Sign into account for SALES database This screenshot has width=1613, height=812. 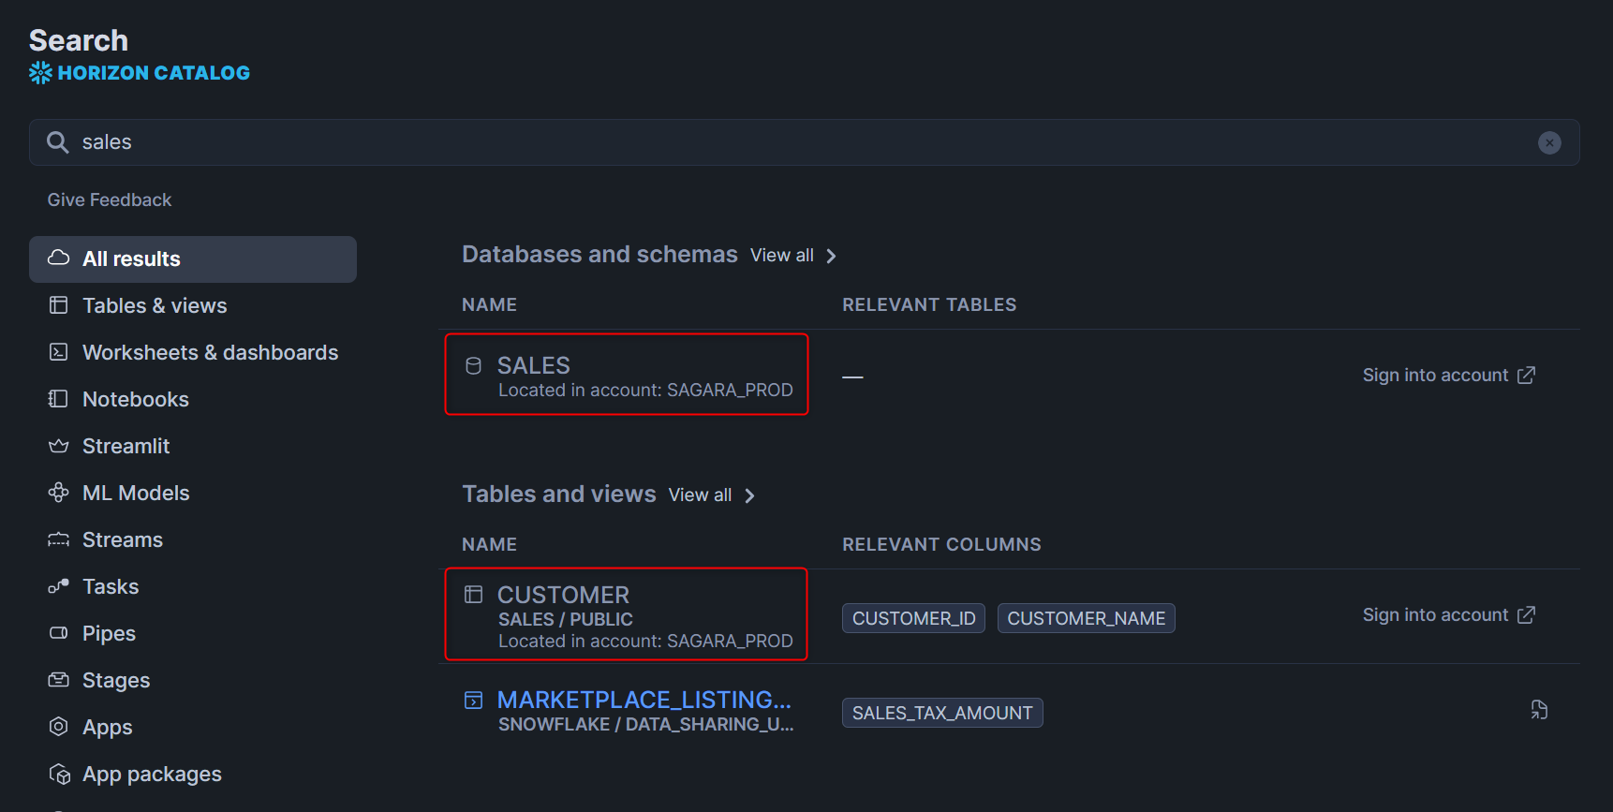point(1448,376)
